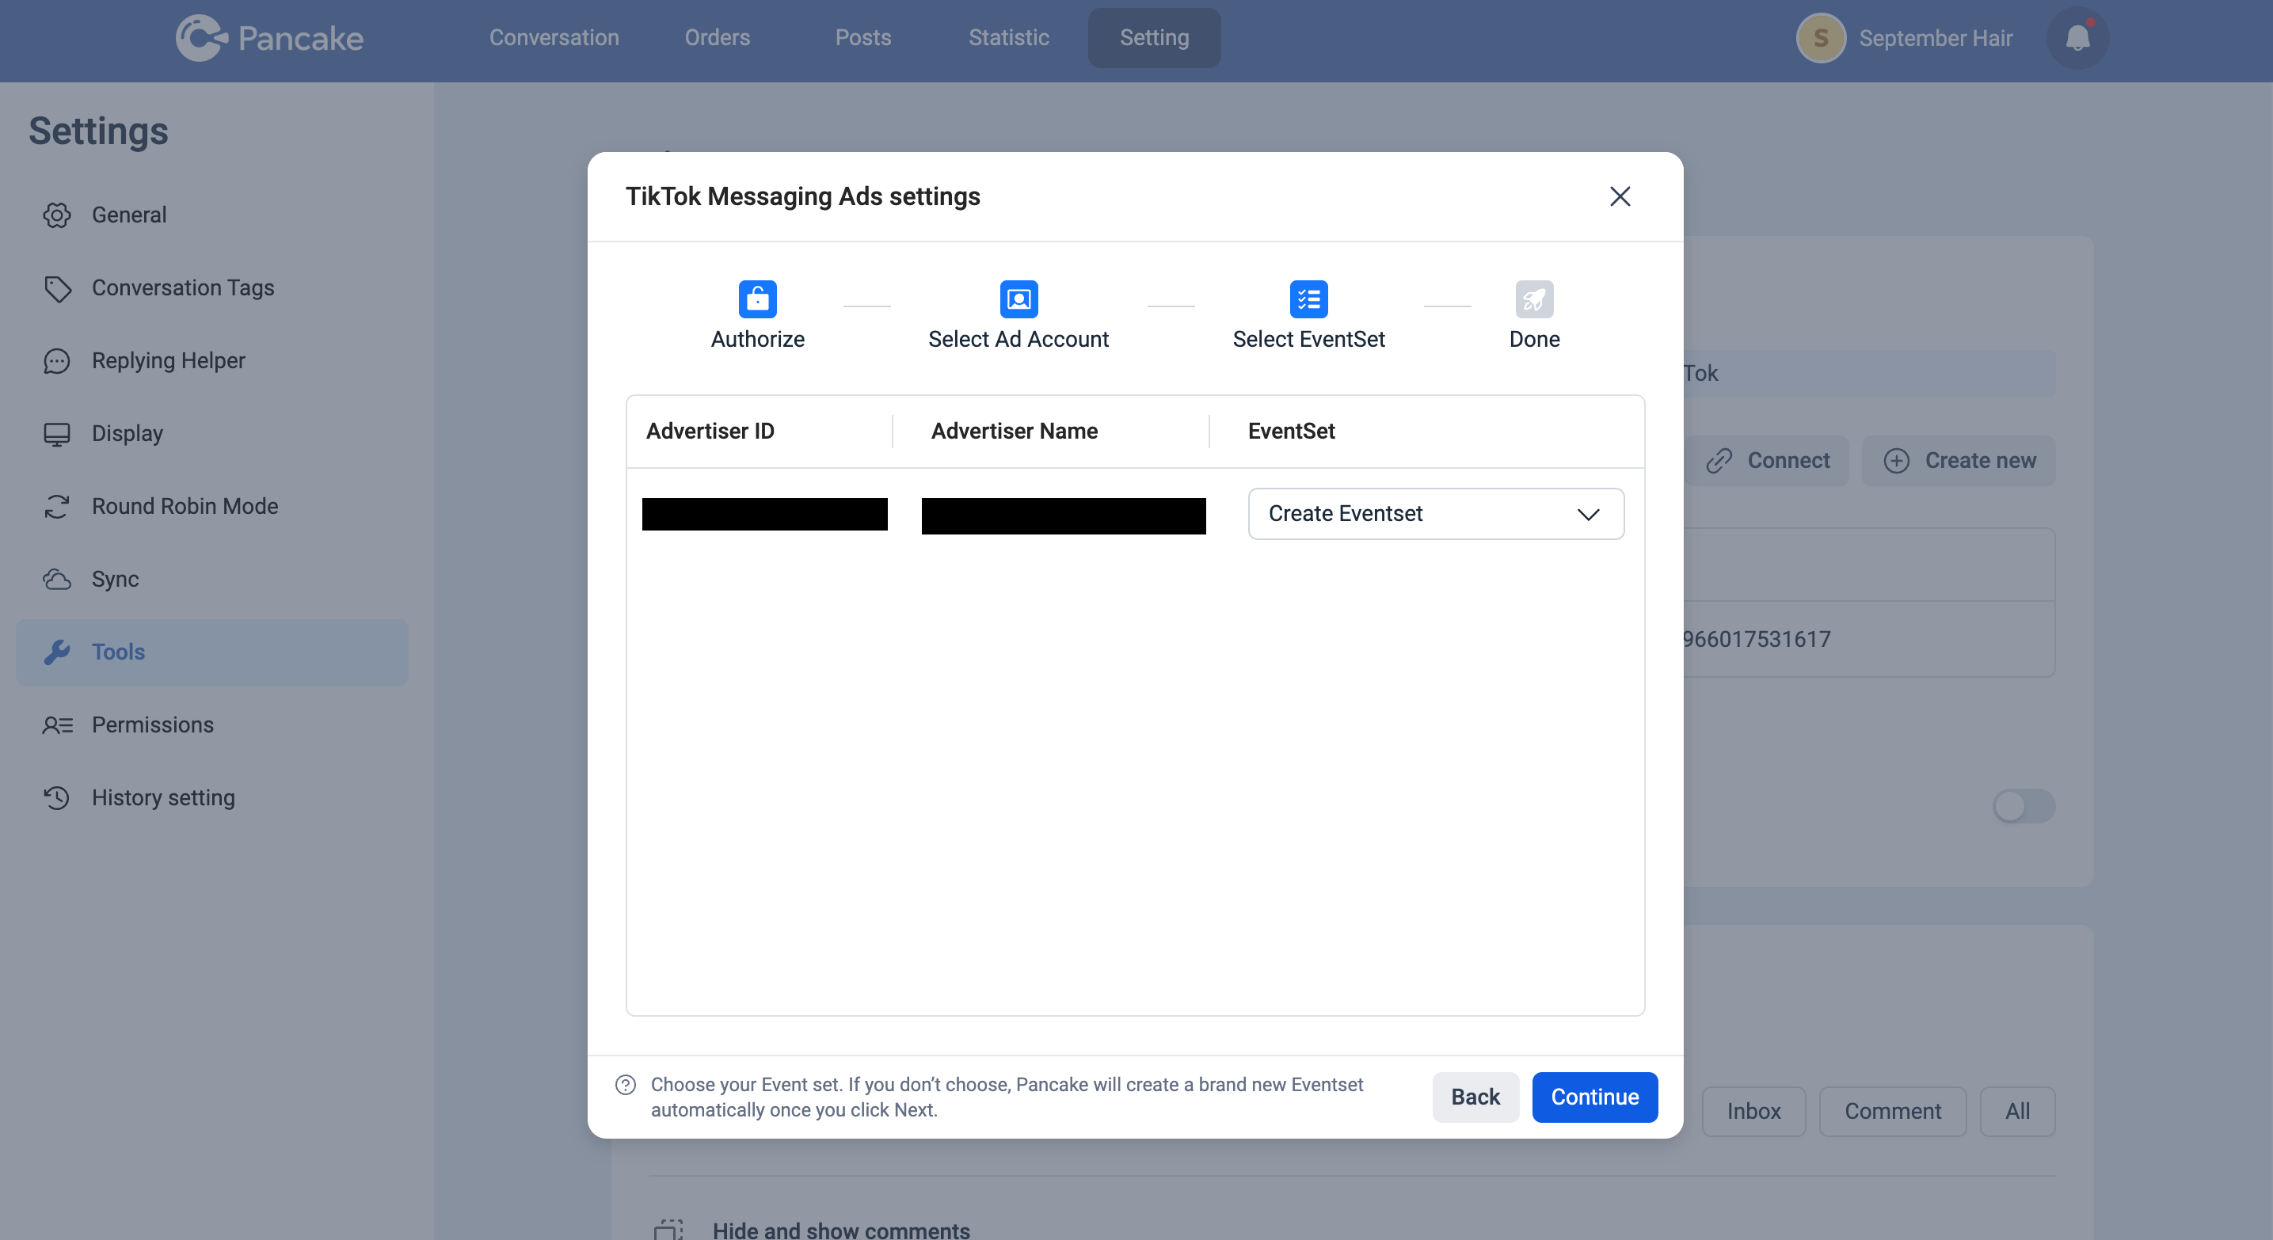The width and height of the screenshot is (2273, 1240).
Task: Open the Posts tab
Action: pos(863,38)
